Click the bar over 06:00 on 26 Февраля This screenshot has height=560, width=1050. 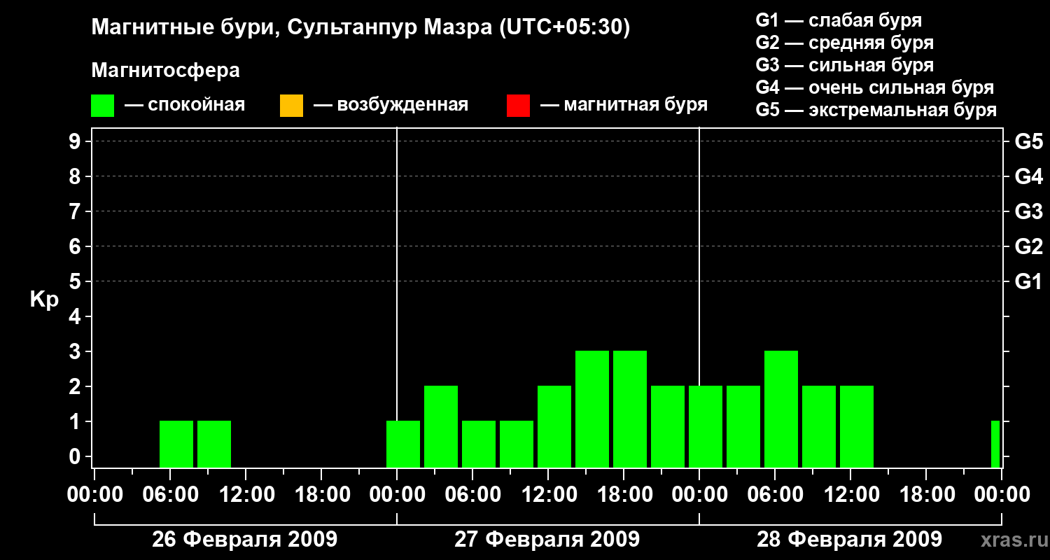pos(176,444)
